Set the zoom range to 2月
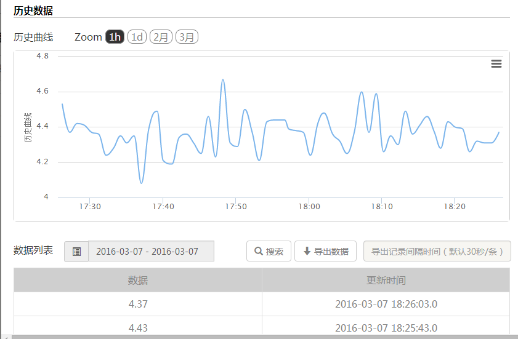 (161, 37)
